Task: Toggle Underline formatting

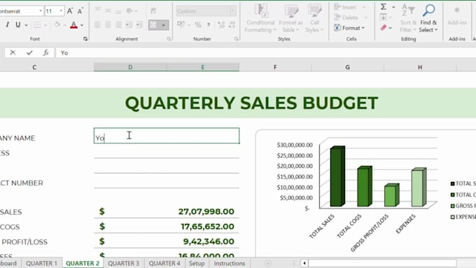Action: (x=18, y=24)
